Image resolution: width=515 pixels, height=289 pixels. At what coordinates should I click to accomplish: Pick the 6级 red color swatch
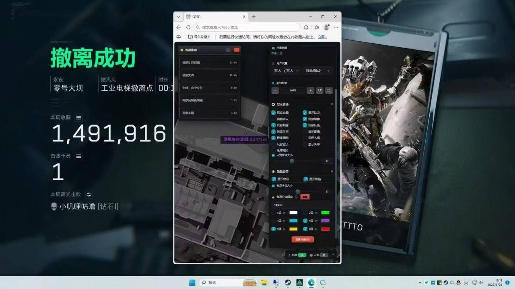click(x=325, y=229)
